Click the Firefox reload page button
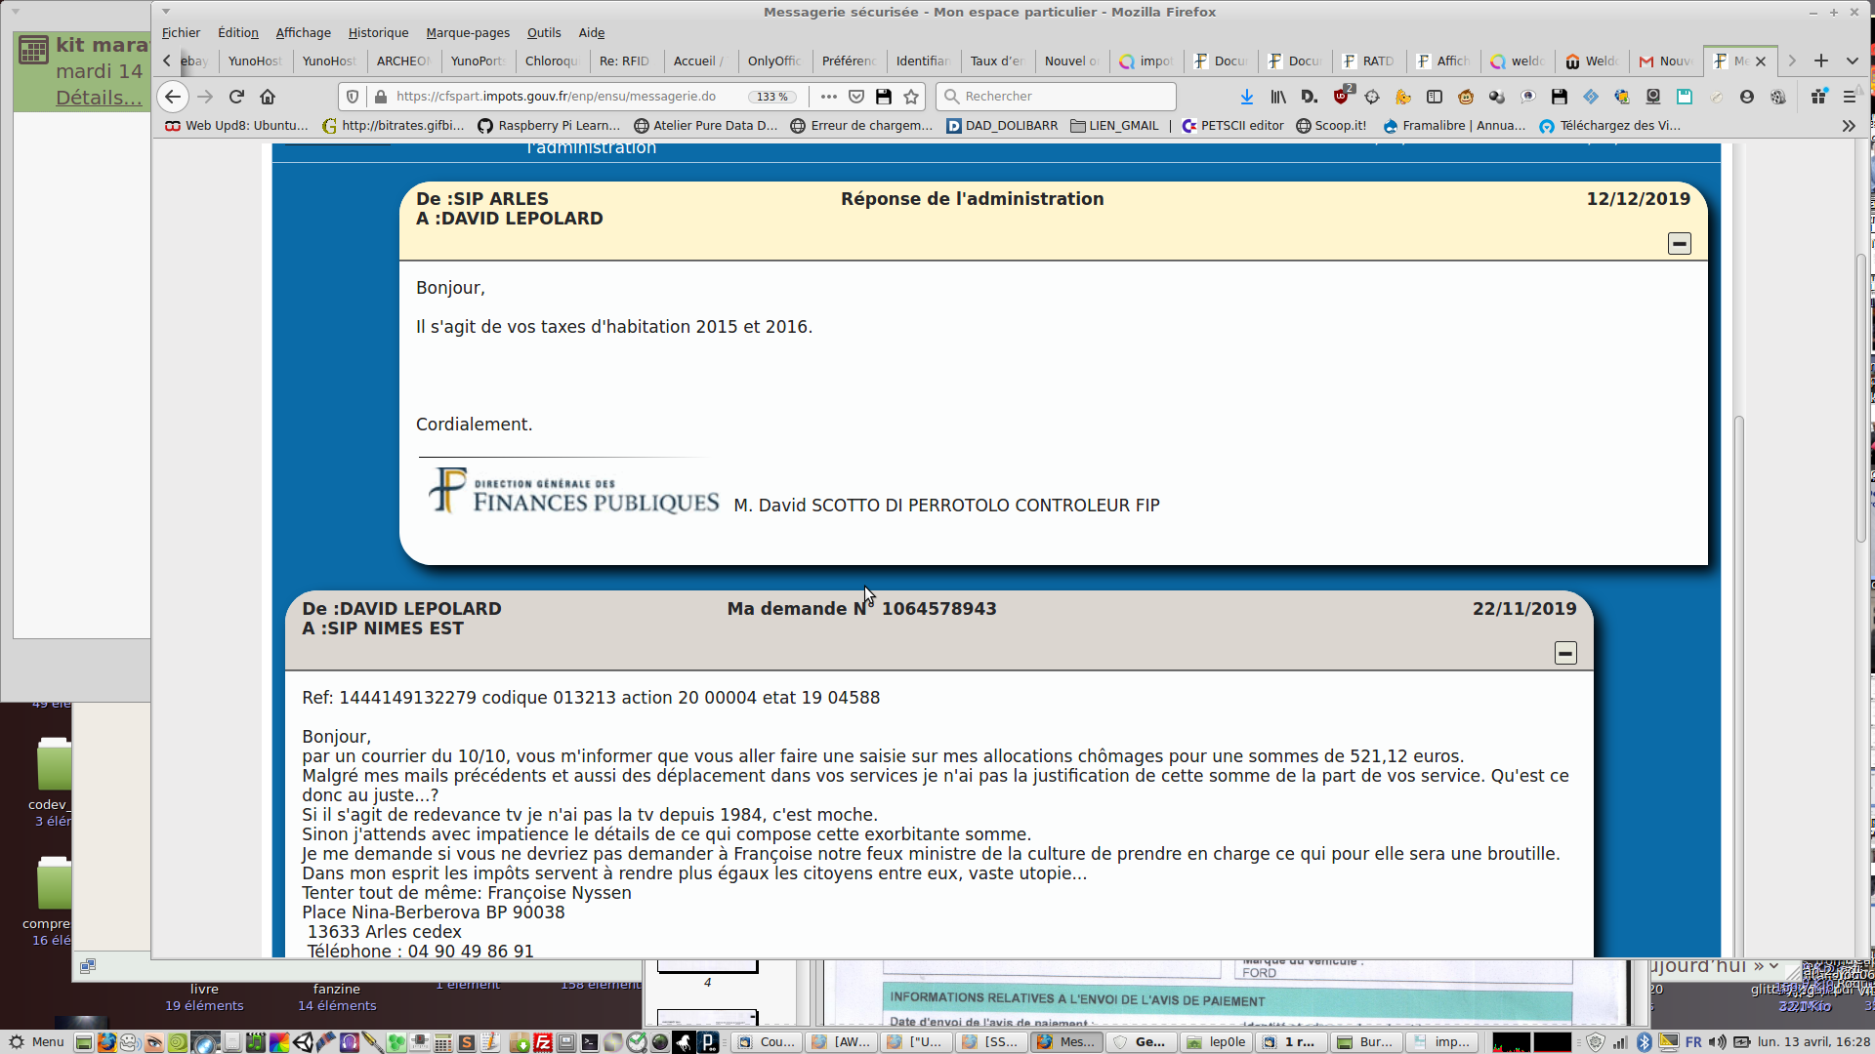Screen dimensions: 1875x1054 coord(236,97)
